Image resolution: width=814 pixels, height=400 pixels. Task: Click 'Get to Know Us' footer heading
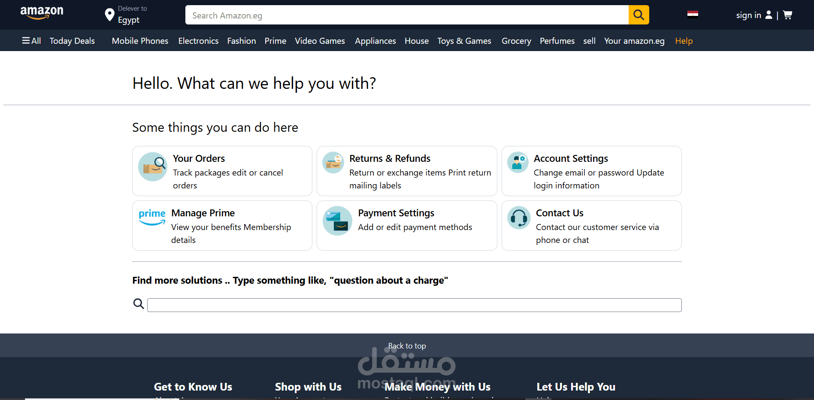[x=193, y=387]
